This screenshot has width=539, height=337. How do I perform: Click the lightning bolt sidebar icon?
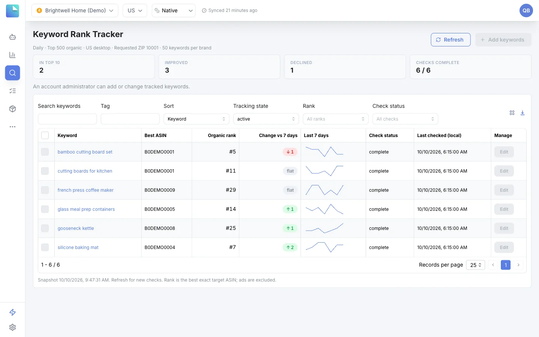tap(12, 312)
